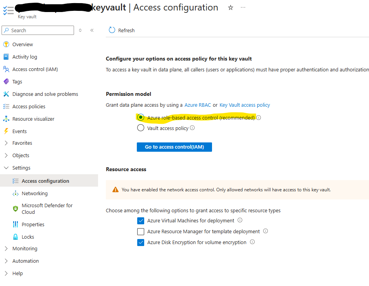This screenshot has width=369, height=286.
Task: Click the info icon for Azure Resource Manager template deployment
Action: (266, 231)
